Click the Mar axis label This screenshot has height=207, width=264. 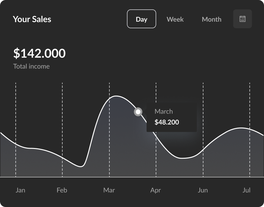click(x=109, y=190)
